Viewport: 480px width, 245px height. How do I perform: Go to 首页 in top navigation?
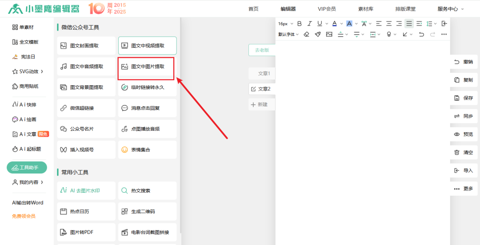[x=253, y=9]
